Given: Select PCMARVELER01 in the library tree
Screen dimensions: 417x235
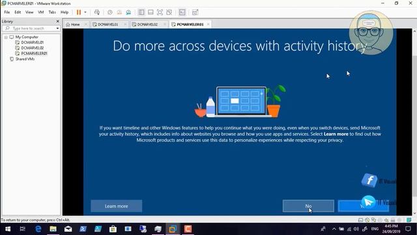Looking at the screenshot, I should click(34, 54).
